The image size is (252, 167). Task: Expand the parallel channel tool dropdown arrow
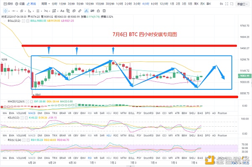[25, 11]
